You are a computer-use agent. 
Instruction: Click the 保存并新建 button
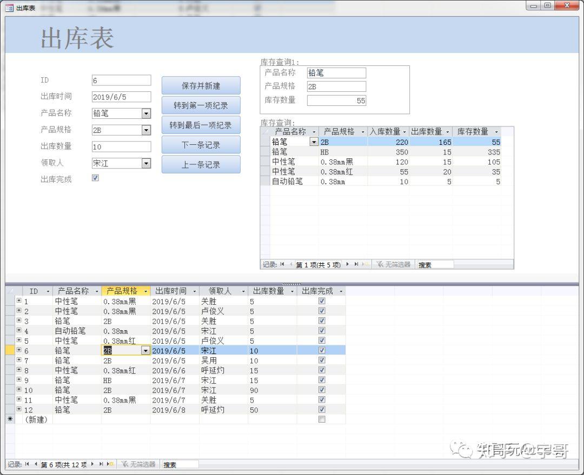[x=201, y=85]
